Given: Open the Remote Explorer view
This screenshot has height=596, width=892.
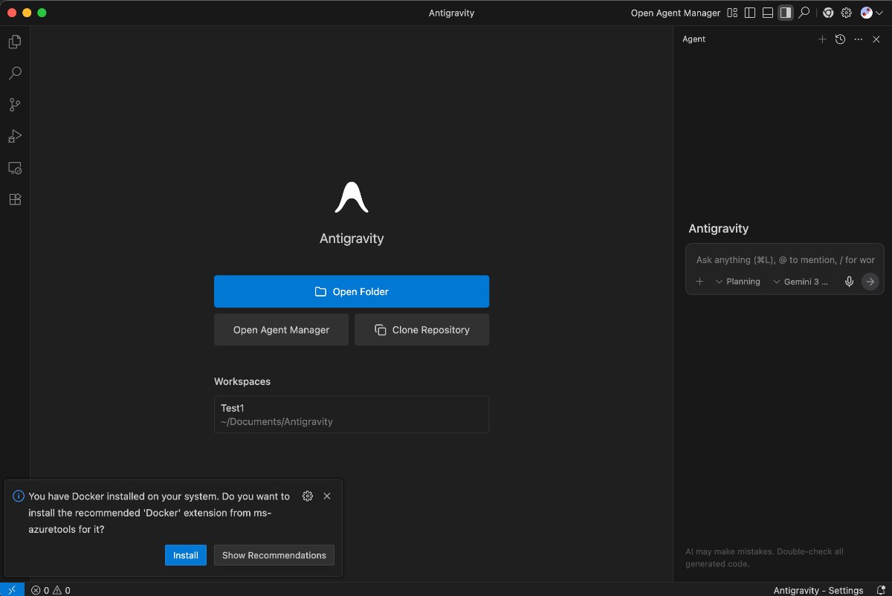Looking at the screenshot, I should point(14,168).
